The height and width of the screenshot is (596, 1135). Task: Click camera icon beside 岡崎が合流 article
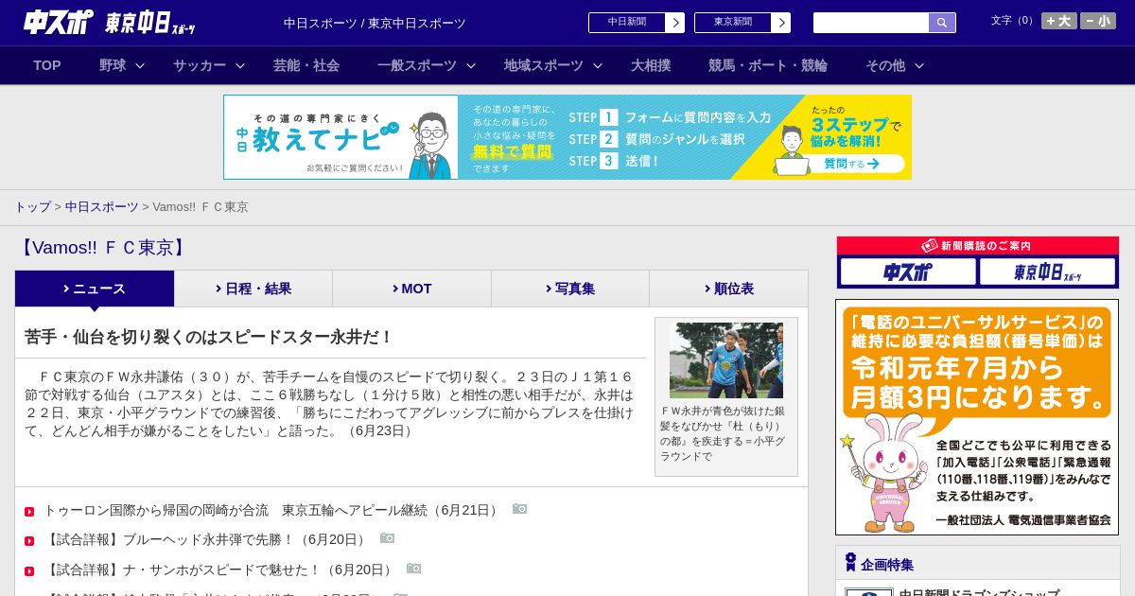(x=519, y=509)
